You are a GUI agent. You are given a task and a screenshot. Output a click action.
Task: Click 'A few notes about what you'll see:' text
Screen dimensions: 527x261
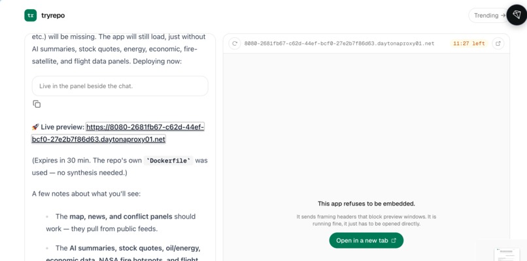[86, 194]
